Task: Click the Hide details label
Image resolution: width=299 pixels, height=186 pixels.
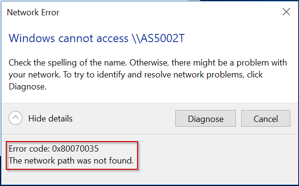Action: click(50, 119)
